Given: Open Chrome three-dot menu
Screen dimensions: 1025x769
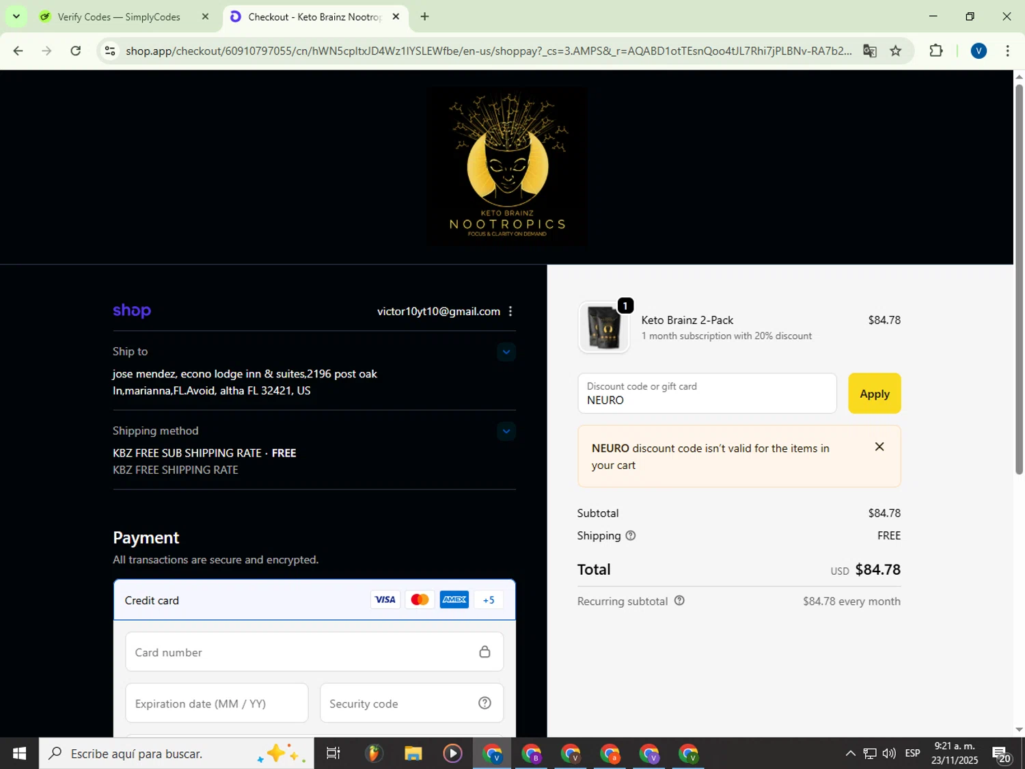Looking at the screenshot, I should [x=1007, y=51].
